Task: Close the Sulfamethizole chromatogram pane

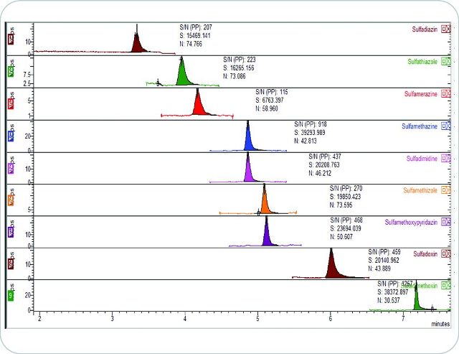Action: click(x=448, y=190)
